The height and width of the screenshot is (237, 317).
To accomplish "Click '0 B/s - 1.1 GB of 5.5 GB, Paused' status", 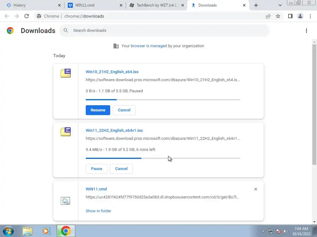I will [x=114, y=91].
